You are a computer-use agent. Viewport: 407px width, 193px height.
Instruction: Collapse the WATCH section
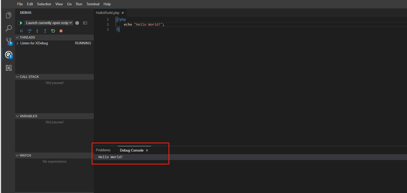[x=54, y=156]
